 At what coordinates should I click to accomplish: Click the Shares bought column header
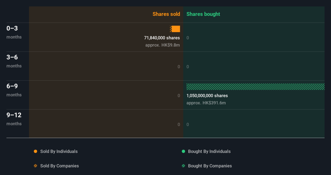point(203,14)
